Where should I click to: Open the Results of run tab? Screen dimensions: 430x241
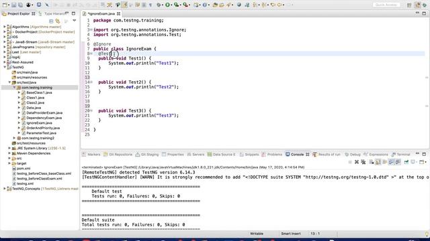tap(327, 155)
